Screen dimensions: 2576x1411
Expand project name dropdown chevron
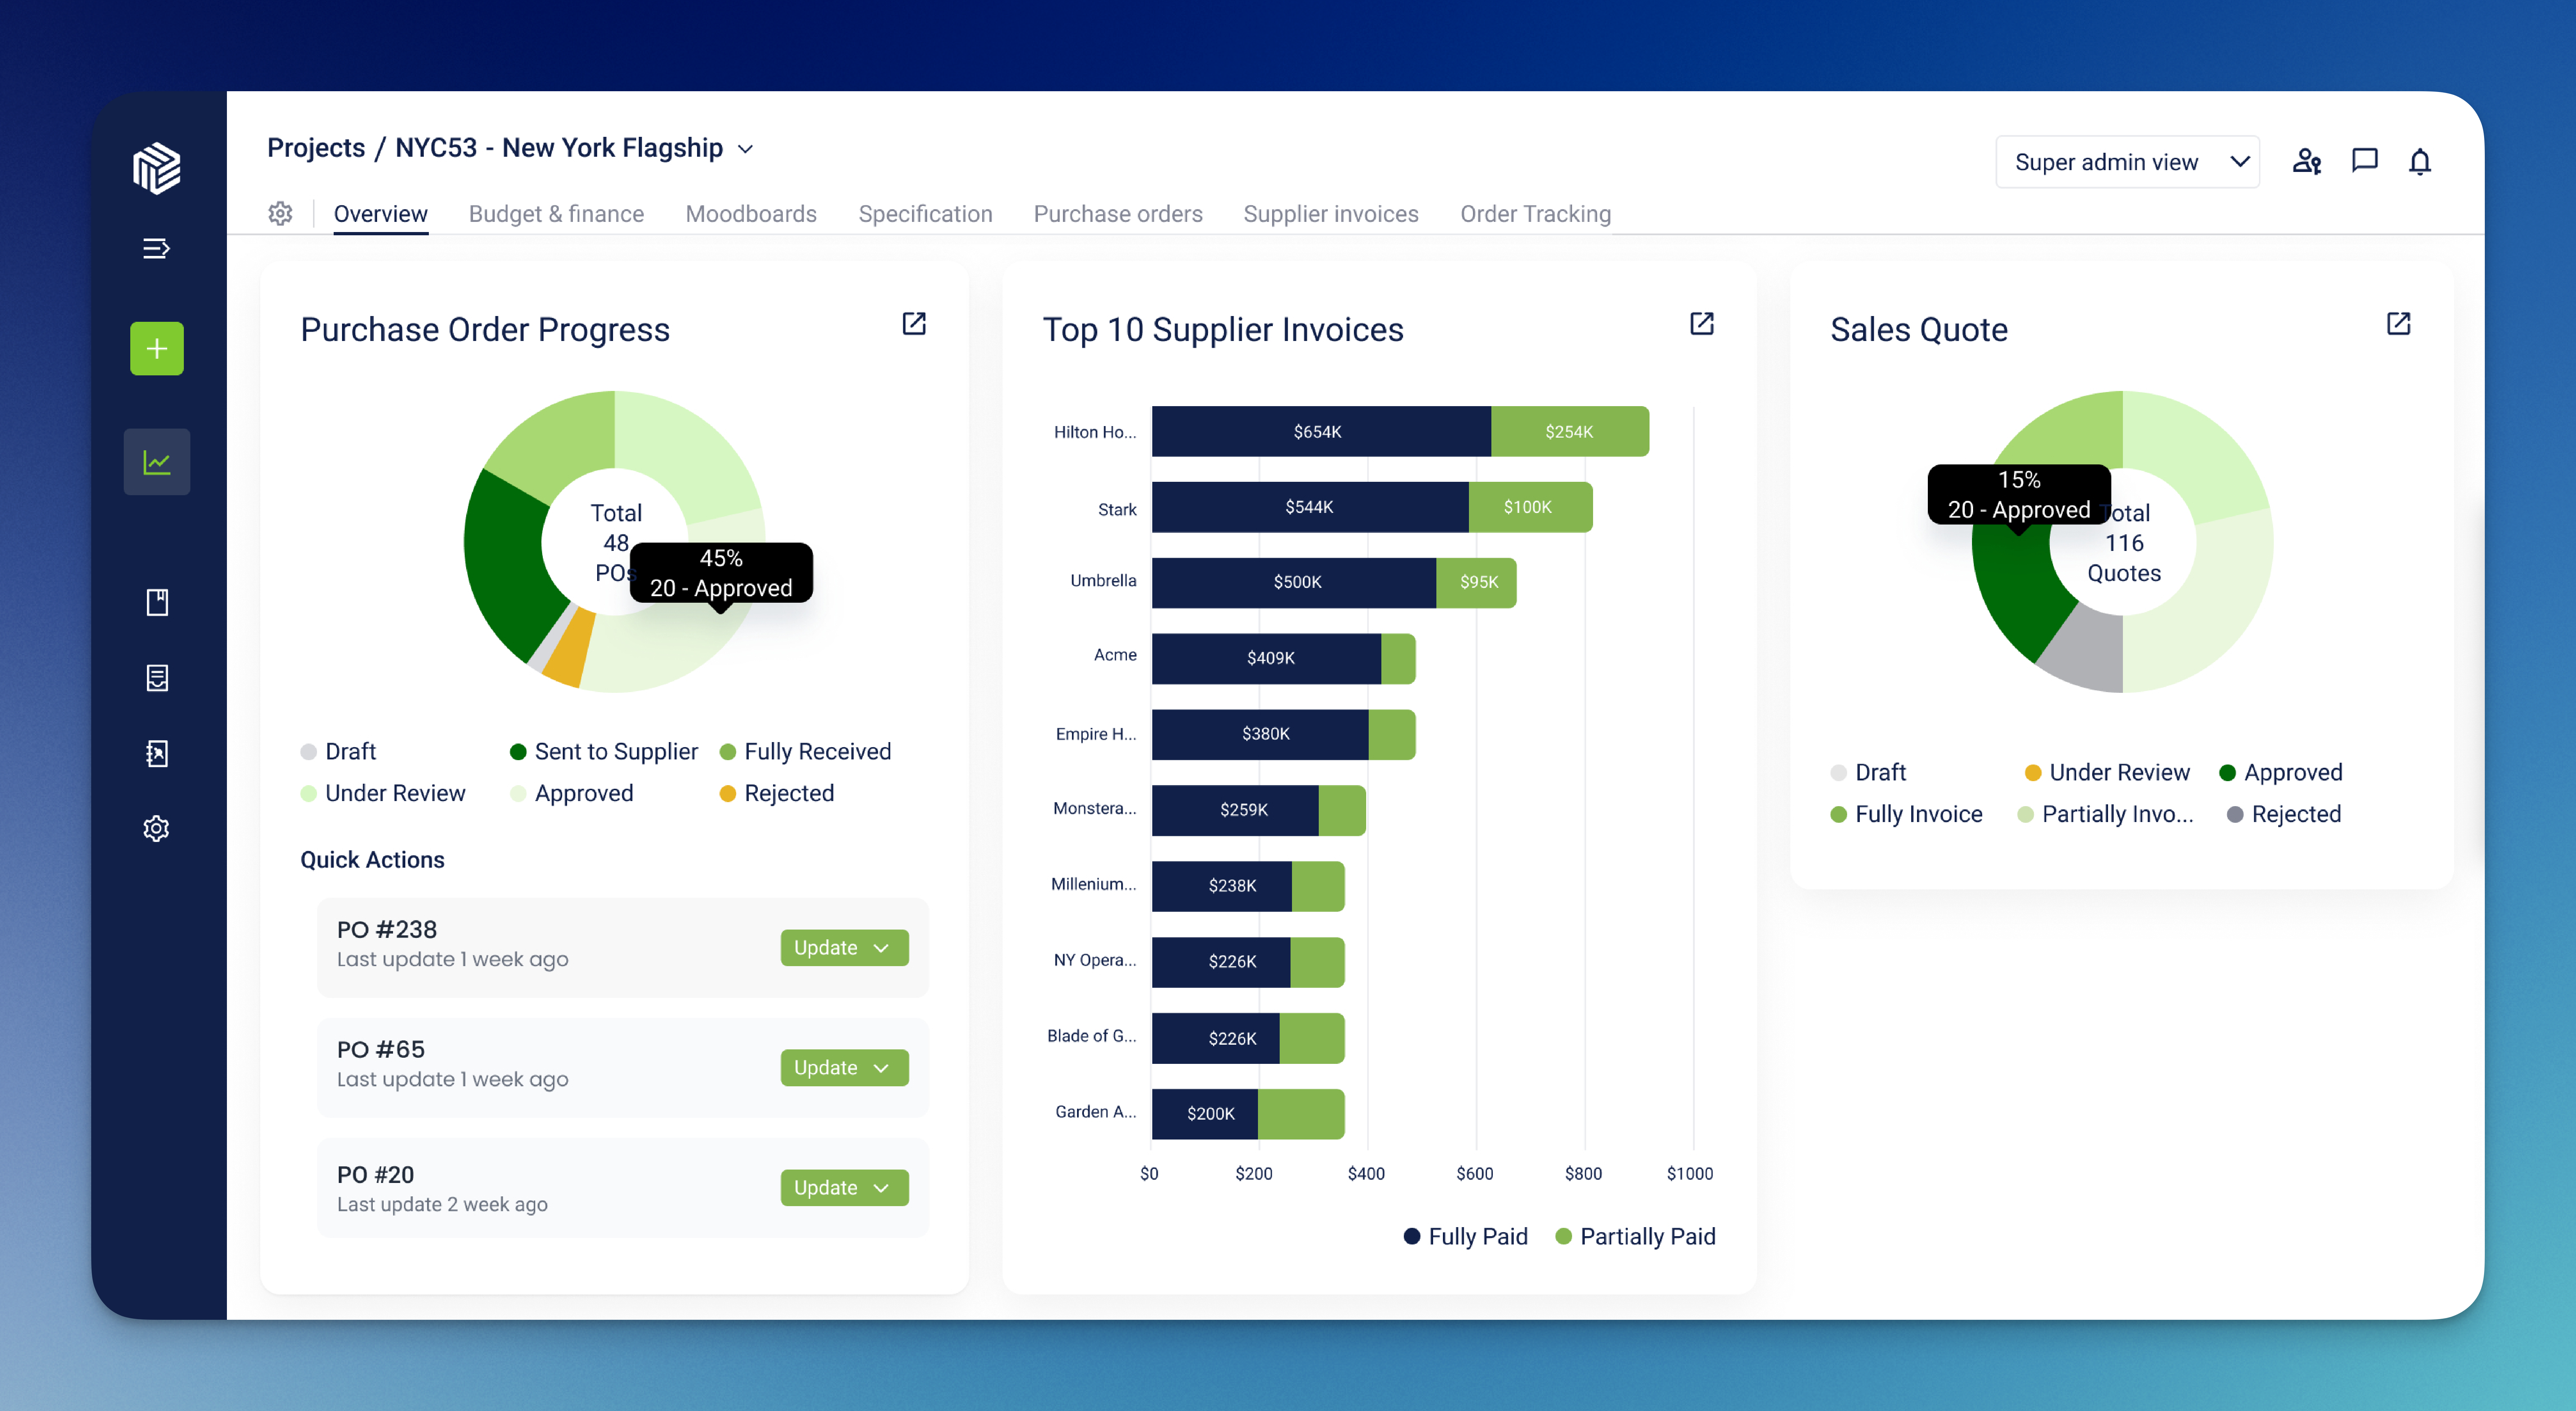click(x=745, y=149)
